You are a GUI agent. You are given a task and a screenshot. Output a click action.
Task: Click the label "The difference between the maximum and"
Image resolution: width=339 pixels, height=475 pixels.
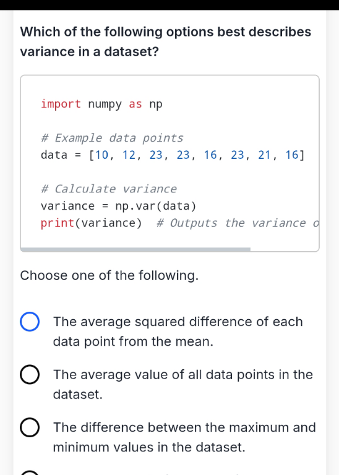tap(184, 427)
